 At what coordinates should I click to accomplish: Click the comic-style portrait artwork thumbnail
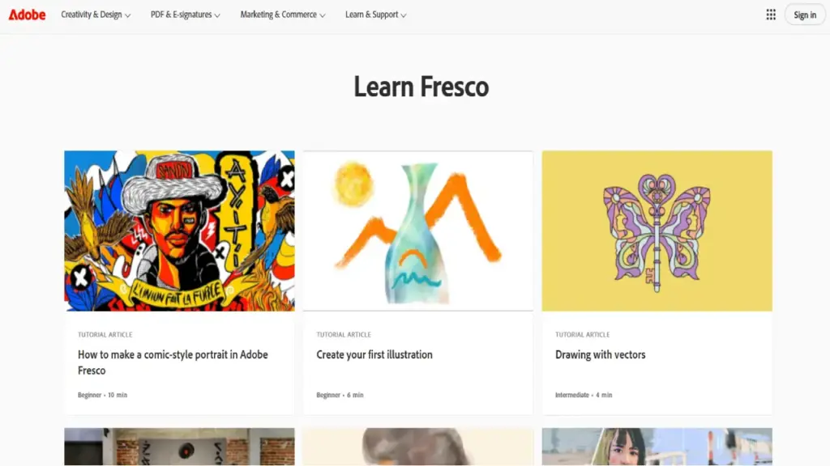pos(179,230)
